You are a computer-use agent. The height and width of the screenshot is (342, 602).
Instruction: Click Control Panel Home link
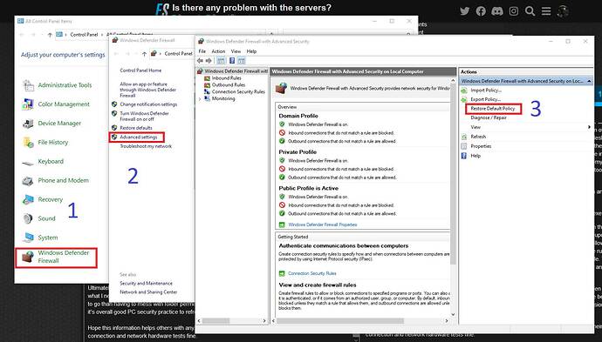point(140,70)
